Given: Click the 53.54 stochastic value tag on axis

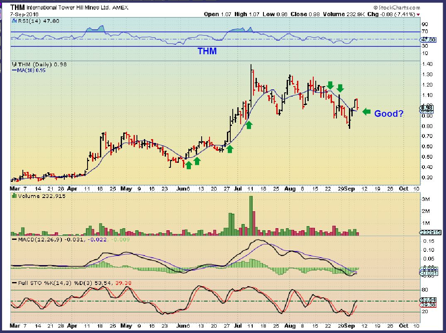Looking at the screenshot, I should point(427,299).
